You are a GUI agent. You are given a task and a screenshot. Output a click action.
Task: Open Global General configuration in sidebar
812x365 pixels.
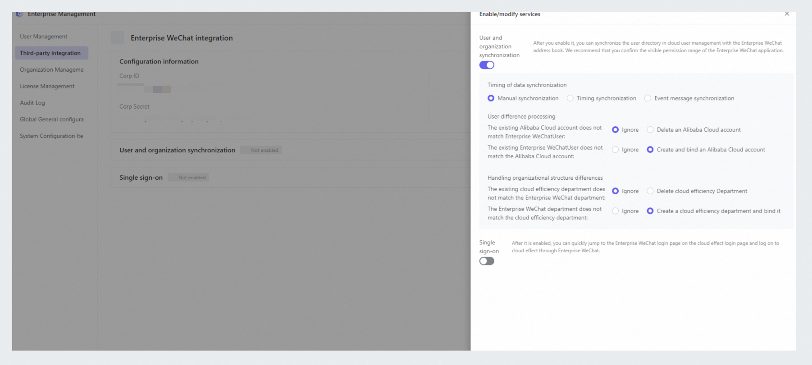click(51, 119)
